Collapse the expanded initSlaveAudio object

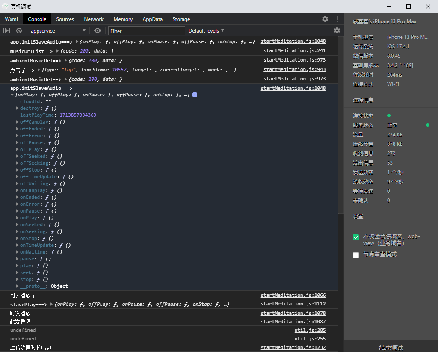pos(12,95)
